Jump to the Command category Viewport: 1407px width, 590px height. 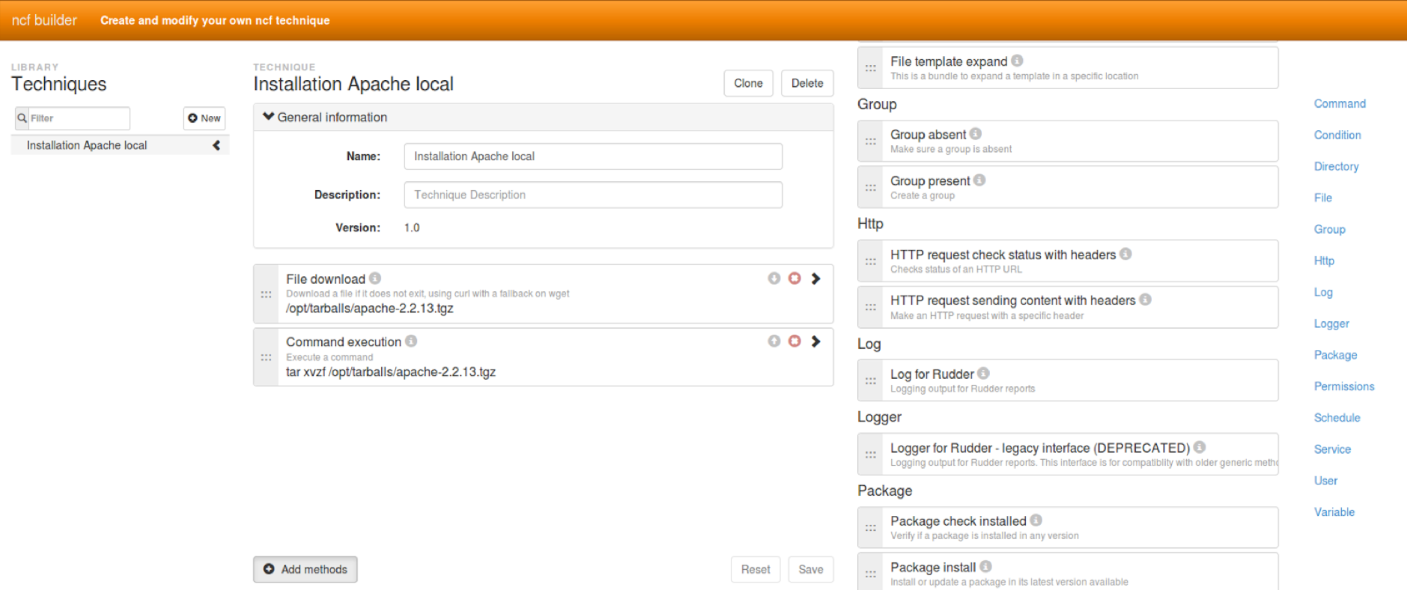(x=1340, y=103)
